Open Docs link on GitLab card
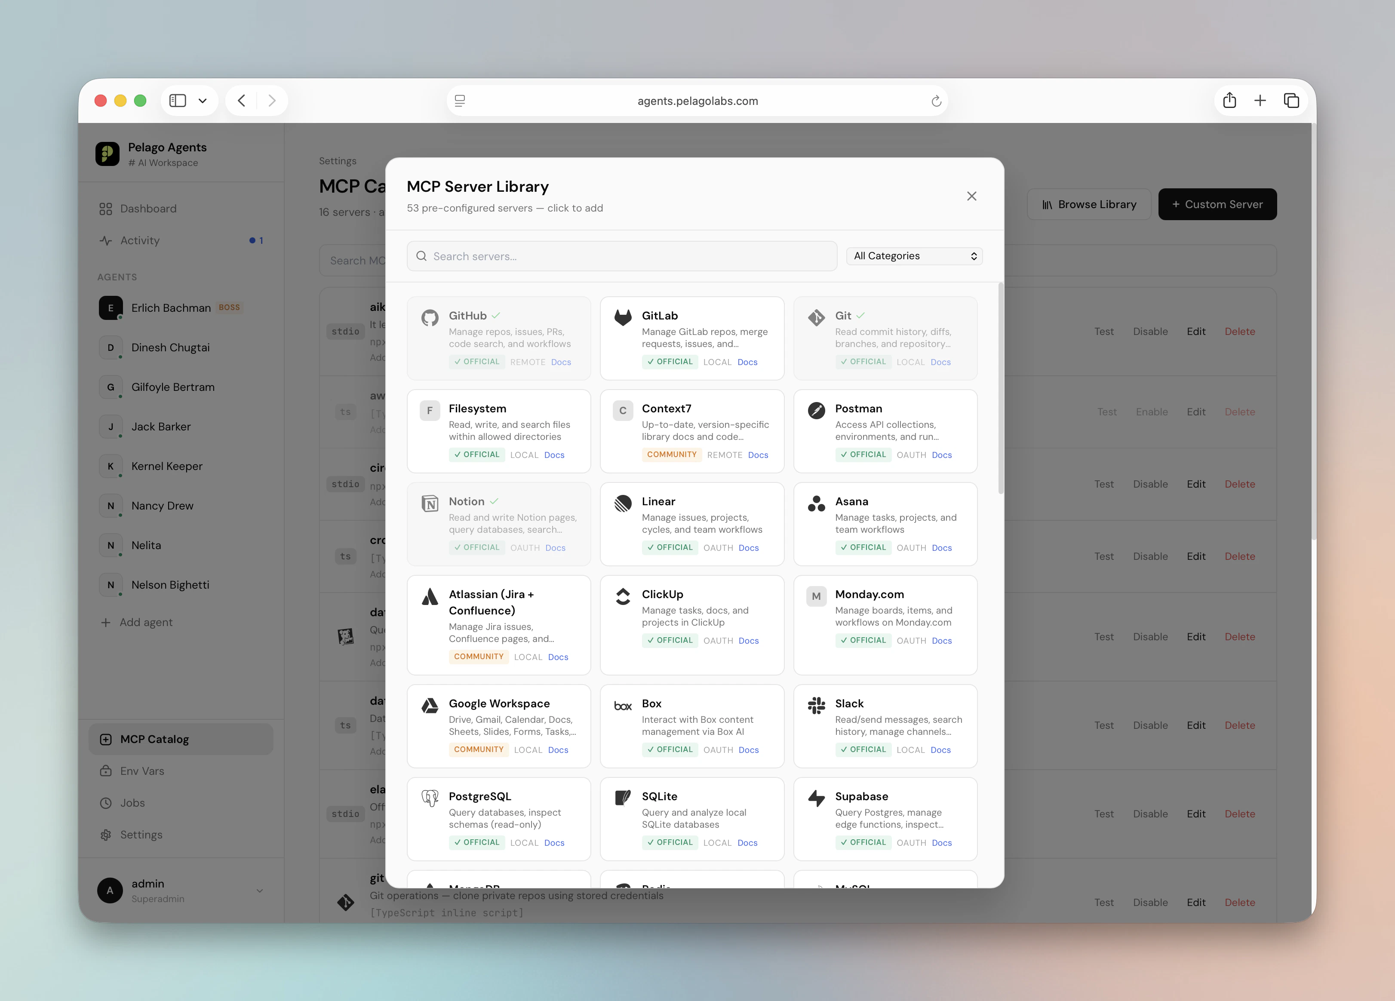1395x1001 pixels. tap(747, 362)
